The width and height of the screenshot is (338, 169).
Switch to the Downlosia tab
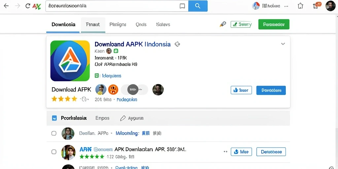(x=63, y=24)
